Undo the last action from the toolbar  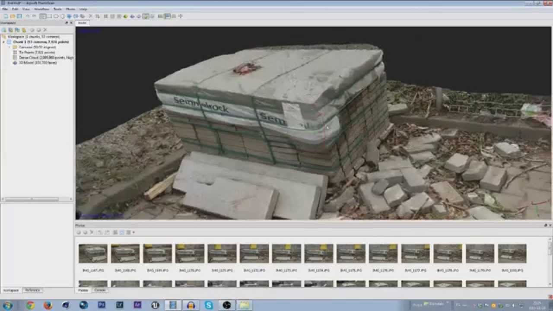coord(28,16)
